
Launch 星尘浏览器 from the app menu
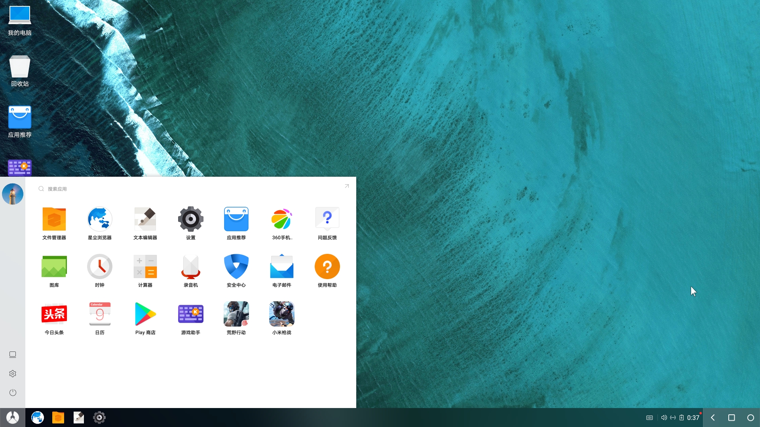tap(100, 223)
